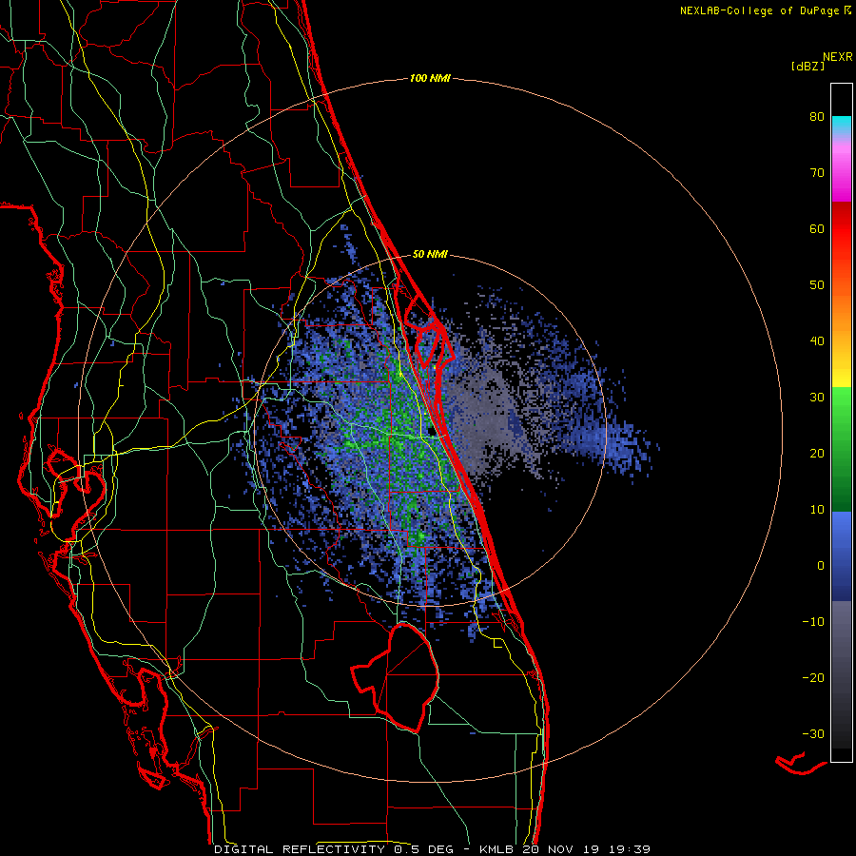Viewport: 856px width, 856px height.
Task: Click the "30" dBZ scale value
Action: [817, 398]
